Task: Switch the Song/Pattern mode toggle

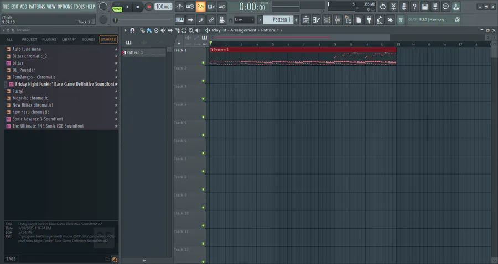Action: click(117, 6)
